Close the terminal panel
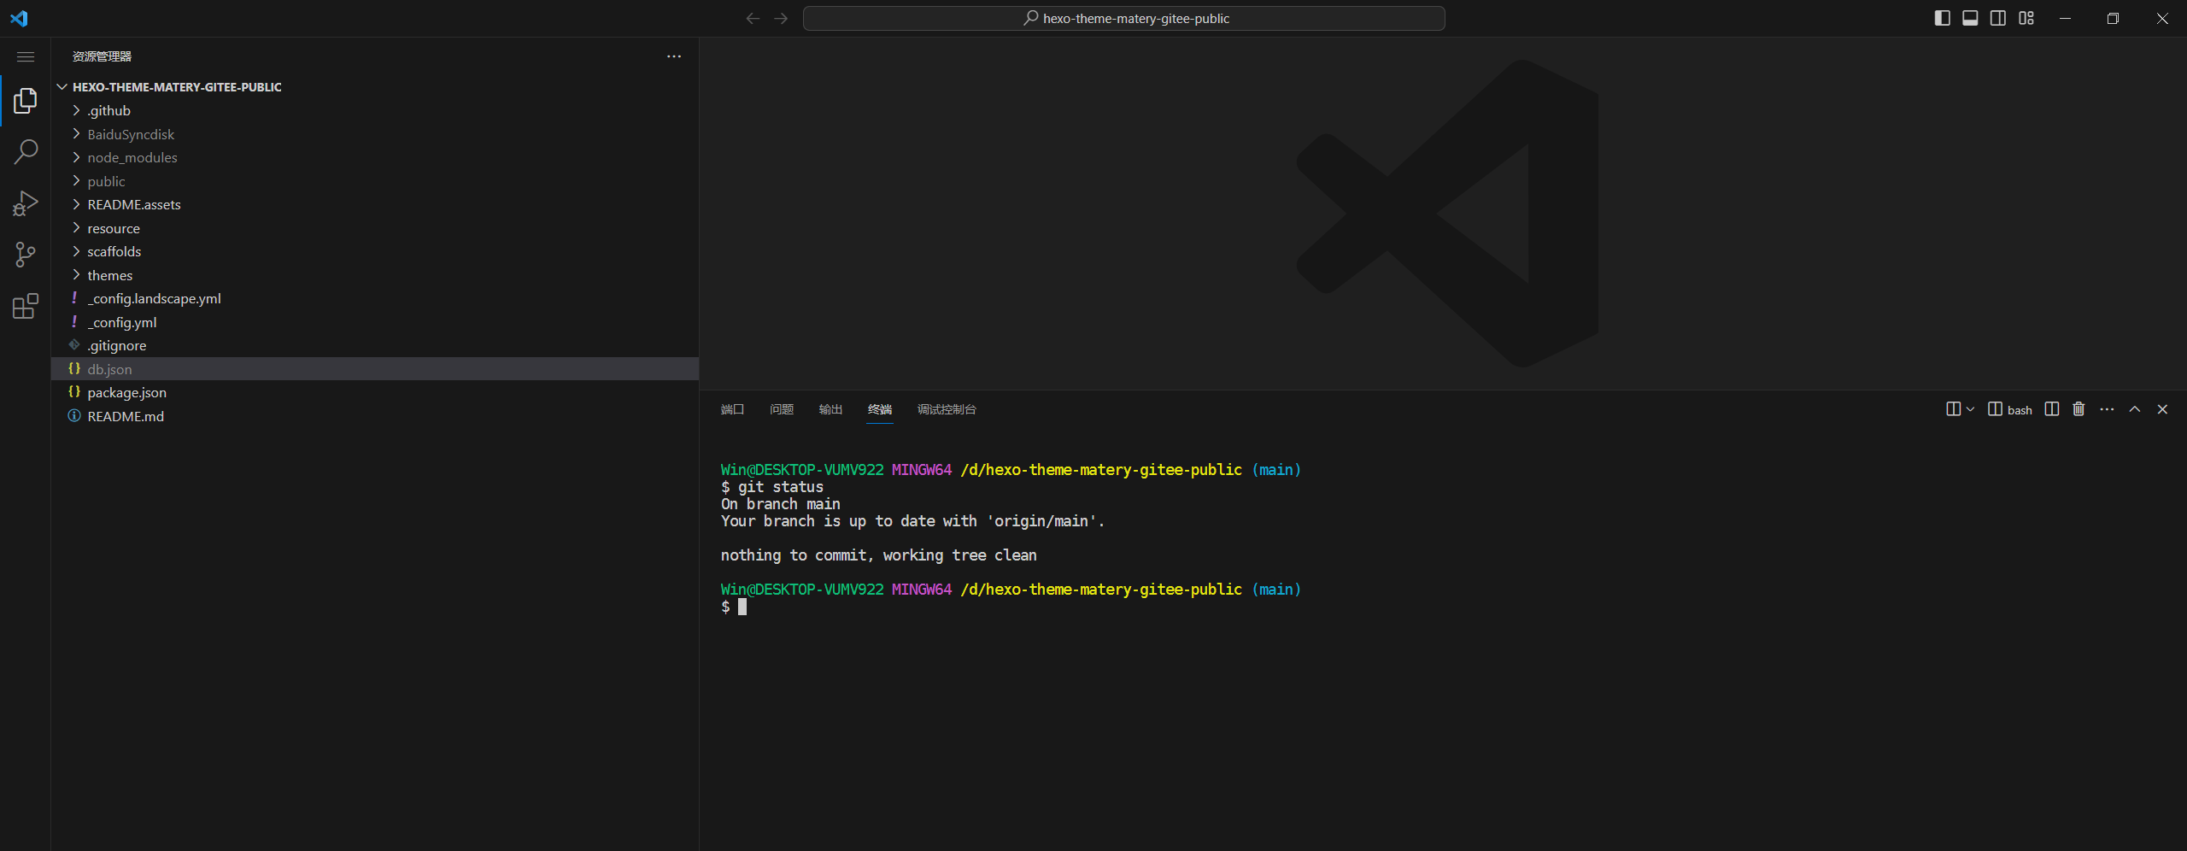The image size is (2187, 851). 2163,409
